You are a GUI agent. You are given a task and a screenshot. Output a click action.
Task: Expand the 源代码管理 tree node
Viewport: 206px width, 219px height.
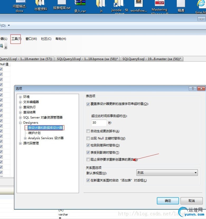point(20,143)
